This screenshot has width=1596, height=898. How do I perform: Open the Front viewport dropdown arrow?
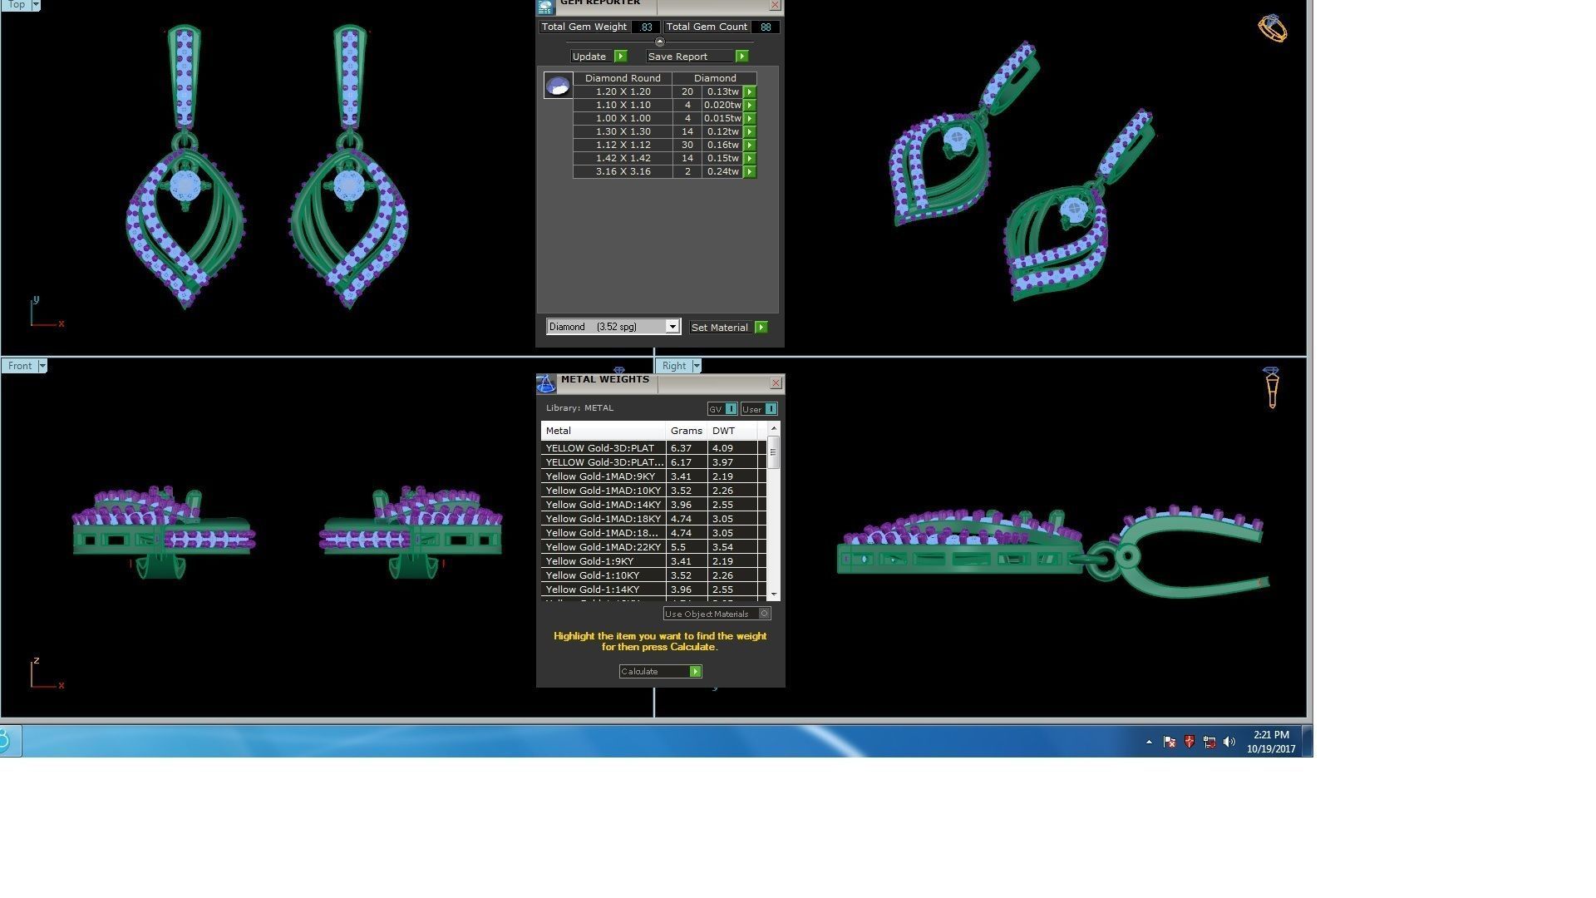(x=42, y=366)
